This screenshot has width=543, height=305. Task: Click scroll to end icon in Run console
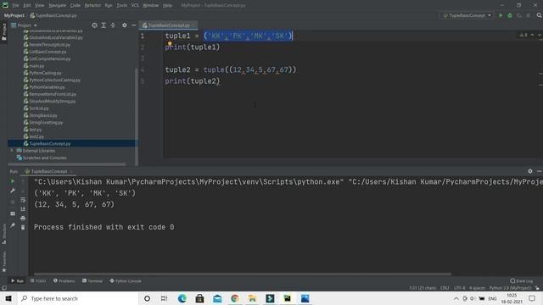(x=23, y=209)
